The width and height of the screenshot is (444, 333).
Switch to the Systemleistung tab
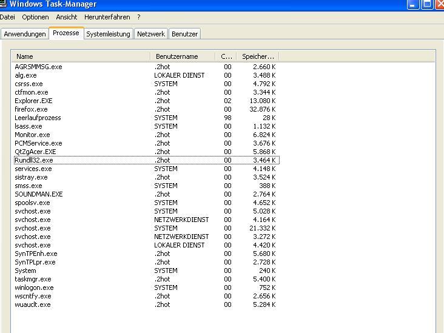click(x=108, y=34)
